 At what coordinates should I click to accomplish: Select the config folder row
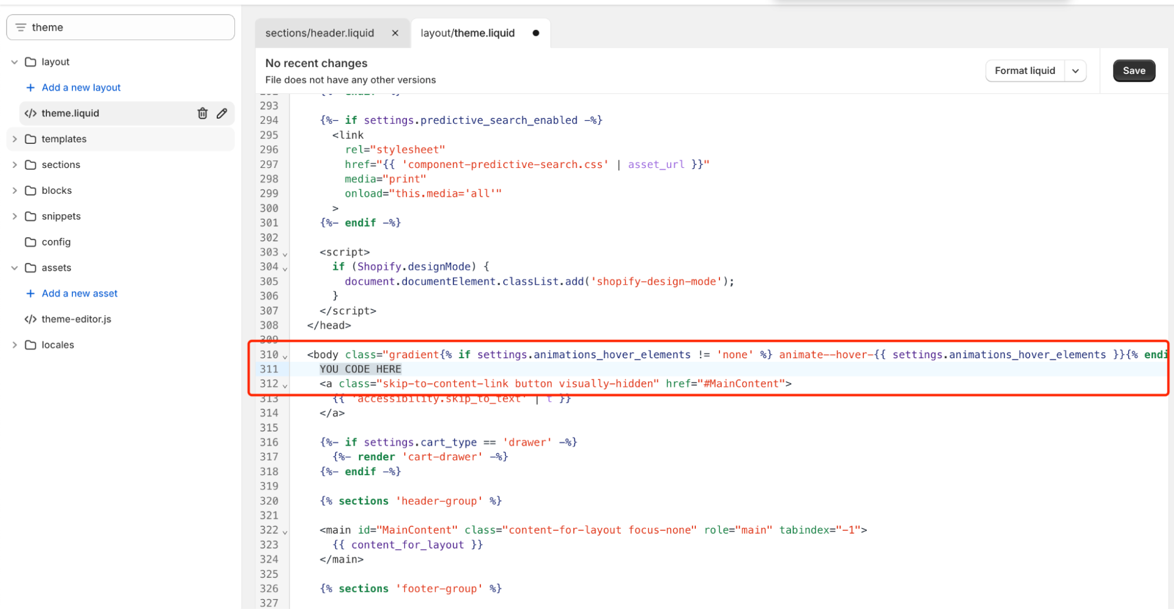click(120, 242)
